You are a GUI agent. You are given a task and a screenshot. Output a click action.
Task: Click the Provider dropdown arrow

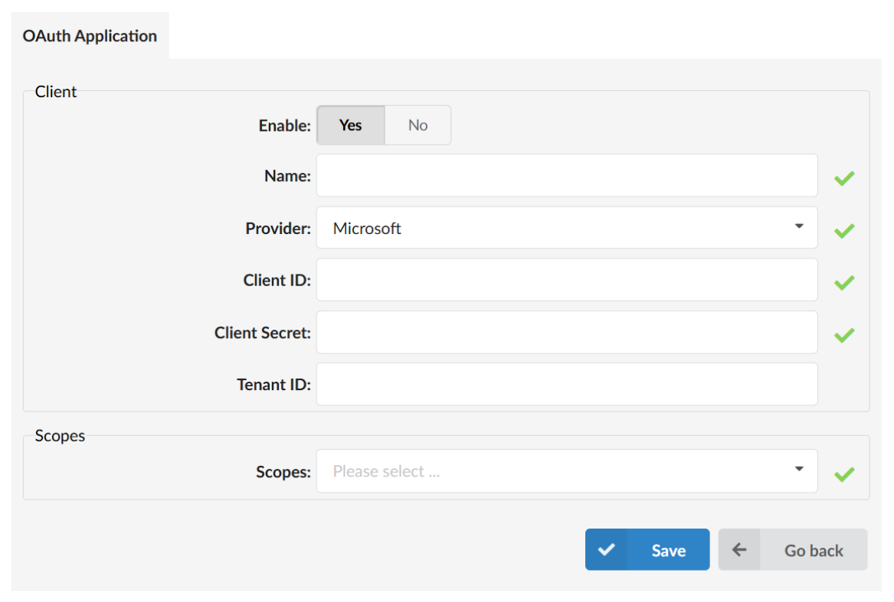coord(799,226)
